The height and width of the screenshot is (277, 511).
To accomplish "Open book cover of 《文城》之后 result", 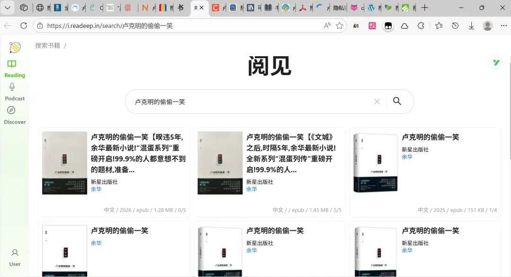I will click(220, 163).
